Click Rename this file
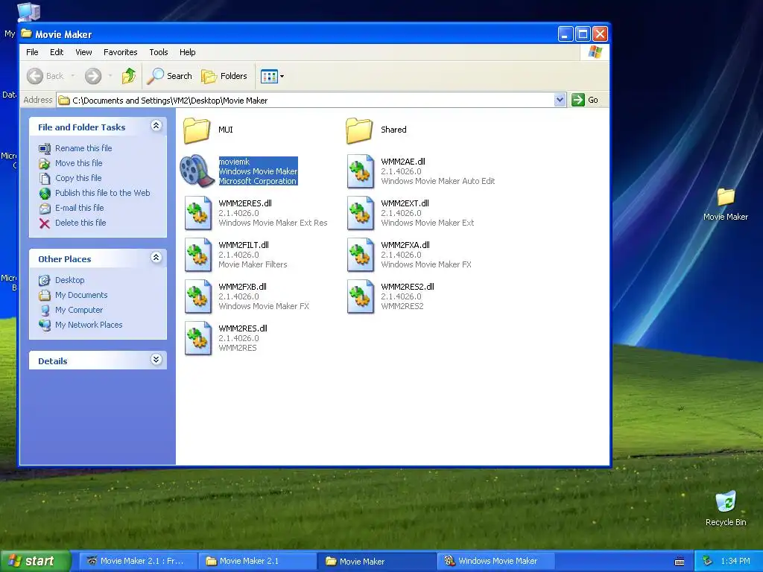Image resolution: width=763 pixels, height=572 pixels. tap(83, 148)
